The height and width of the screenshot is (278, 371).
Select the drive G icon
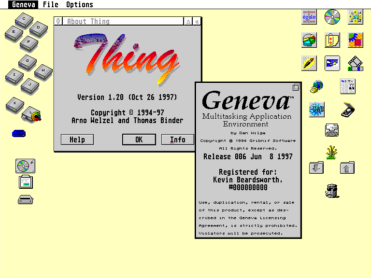[28, 62]
